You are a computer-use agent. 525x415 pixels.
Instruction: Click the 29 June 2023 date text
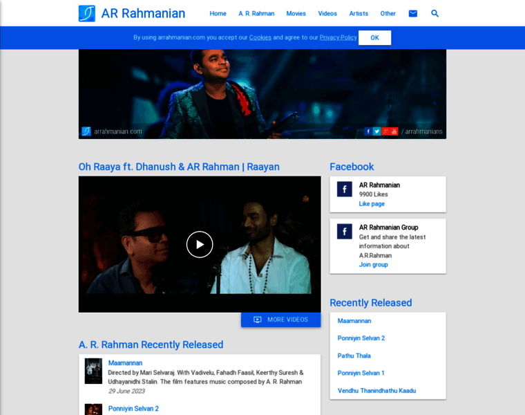click(126, 391)
